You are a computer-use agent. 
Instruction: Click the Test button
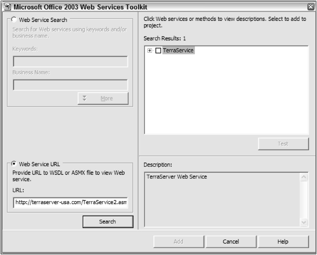[283, 144]
